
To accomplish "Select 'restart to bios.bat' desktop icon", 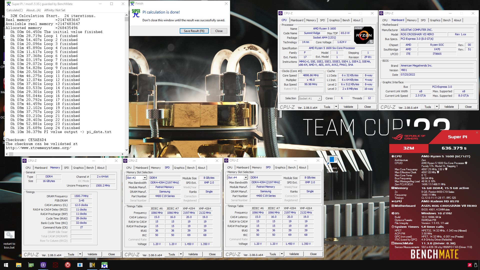I will (9, 240).
